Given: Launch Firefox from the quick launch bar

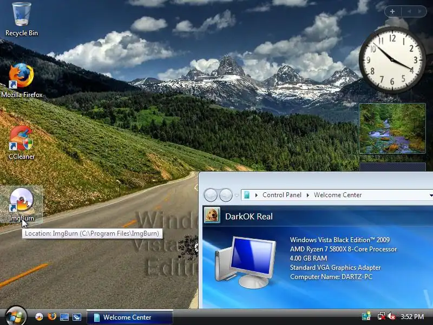Looking at the screenshot, I should pos(51,317).
